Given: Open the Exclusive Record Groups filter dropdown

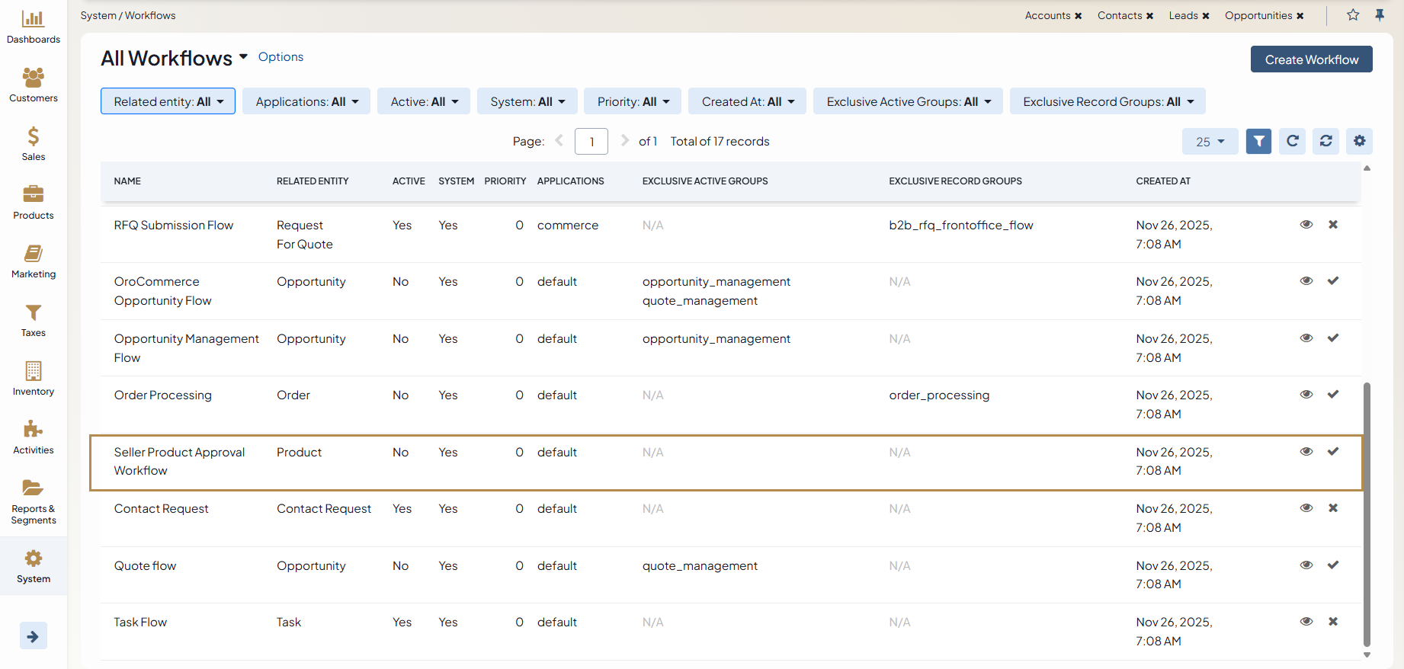Looking at the screenshot, I should tap(1107, 101).
